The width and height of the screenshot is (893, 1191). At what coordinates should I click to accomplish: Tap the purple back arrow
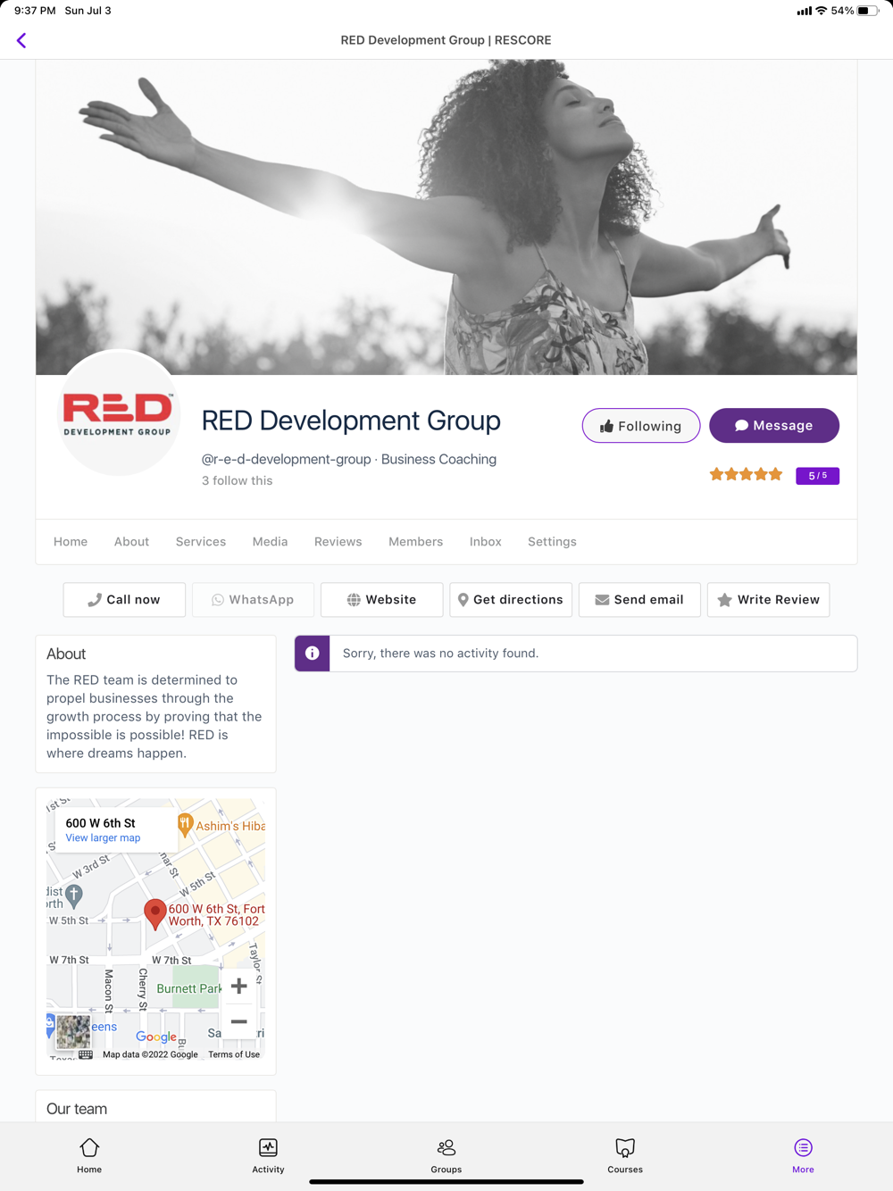pos(21,40)
